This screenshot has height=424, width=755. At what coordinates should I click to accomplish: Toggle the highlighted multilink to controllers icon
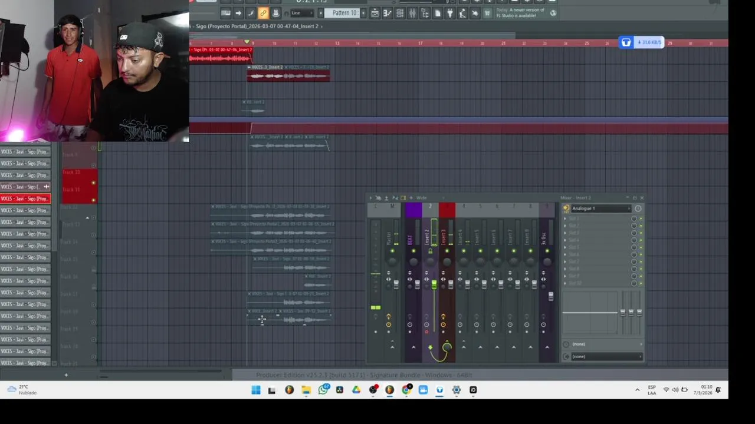coord(263,13)
